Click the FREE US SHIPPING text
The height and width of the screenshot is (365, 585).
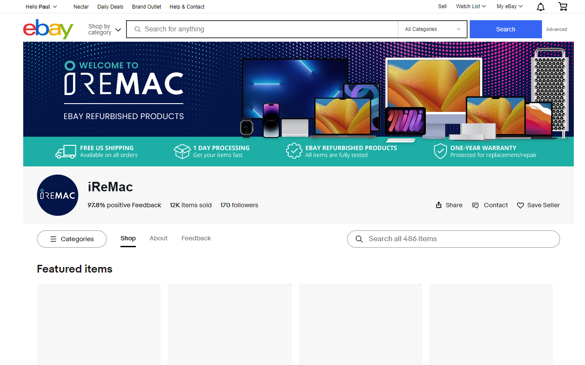coord(107,147)
